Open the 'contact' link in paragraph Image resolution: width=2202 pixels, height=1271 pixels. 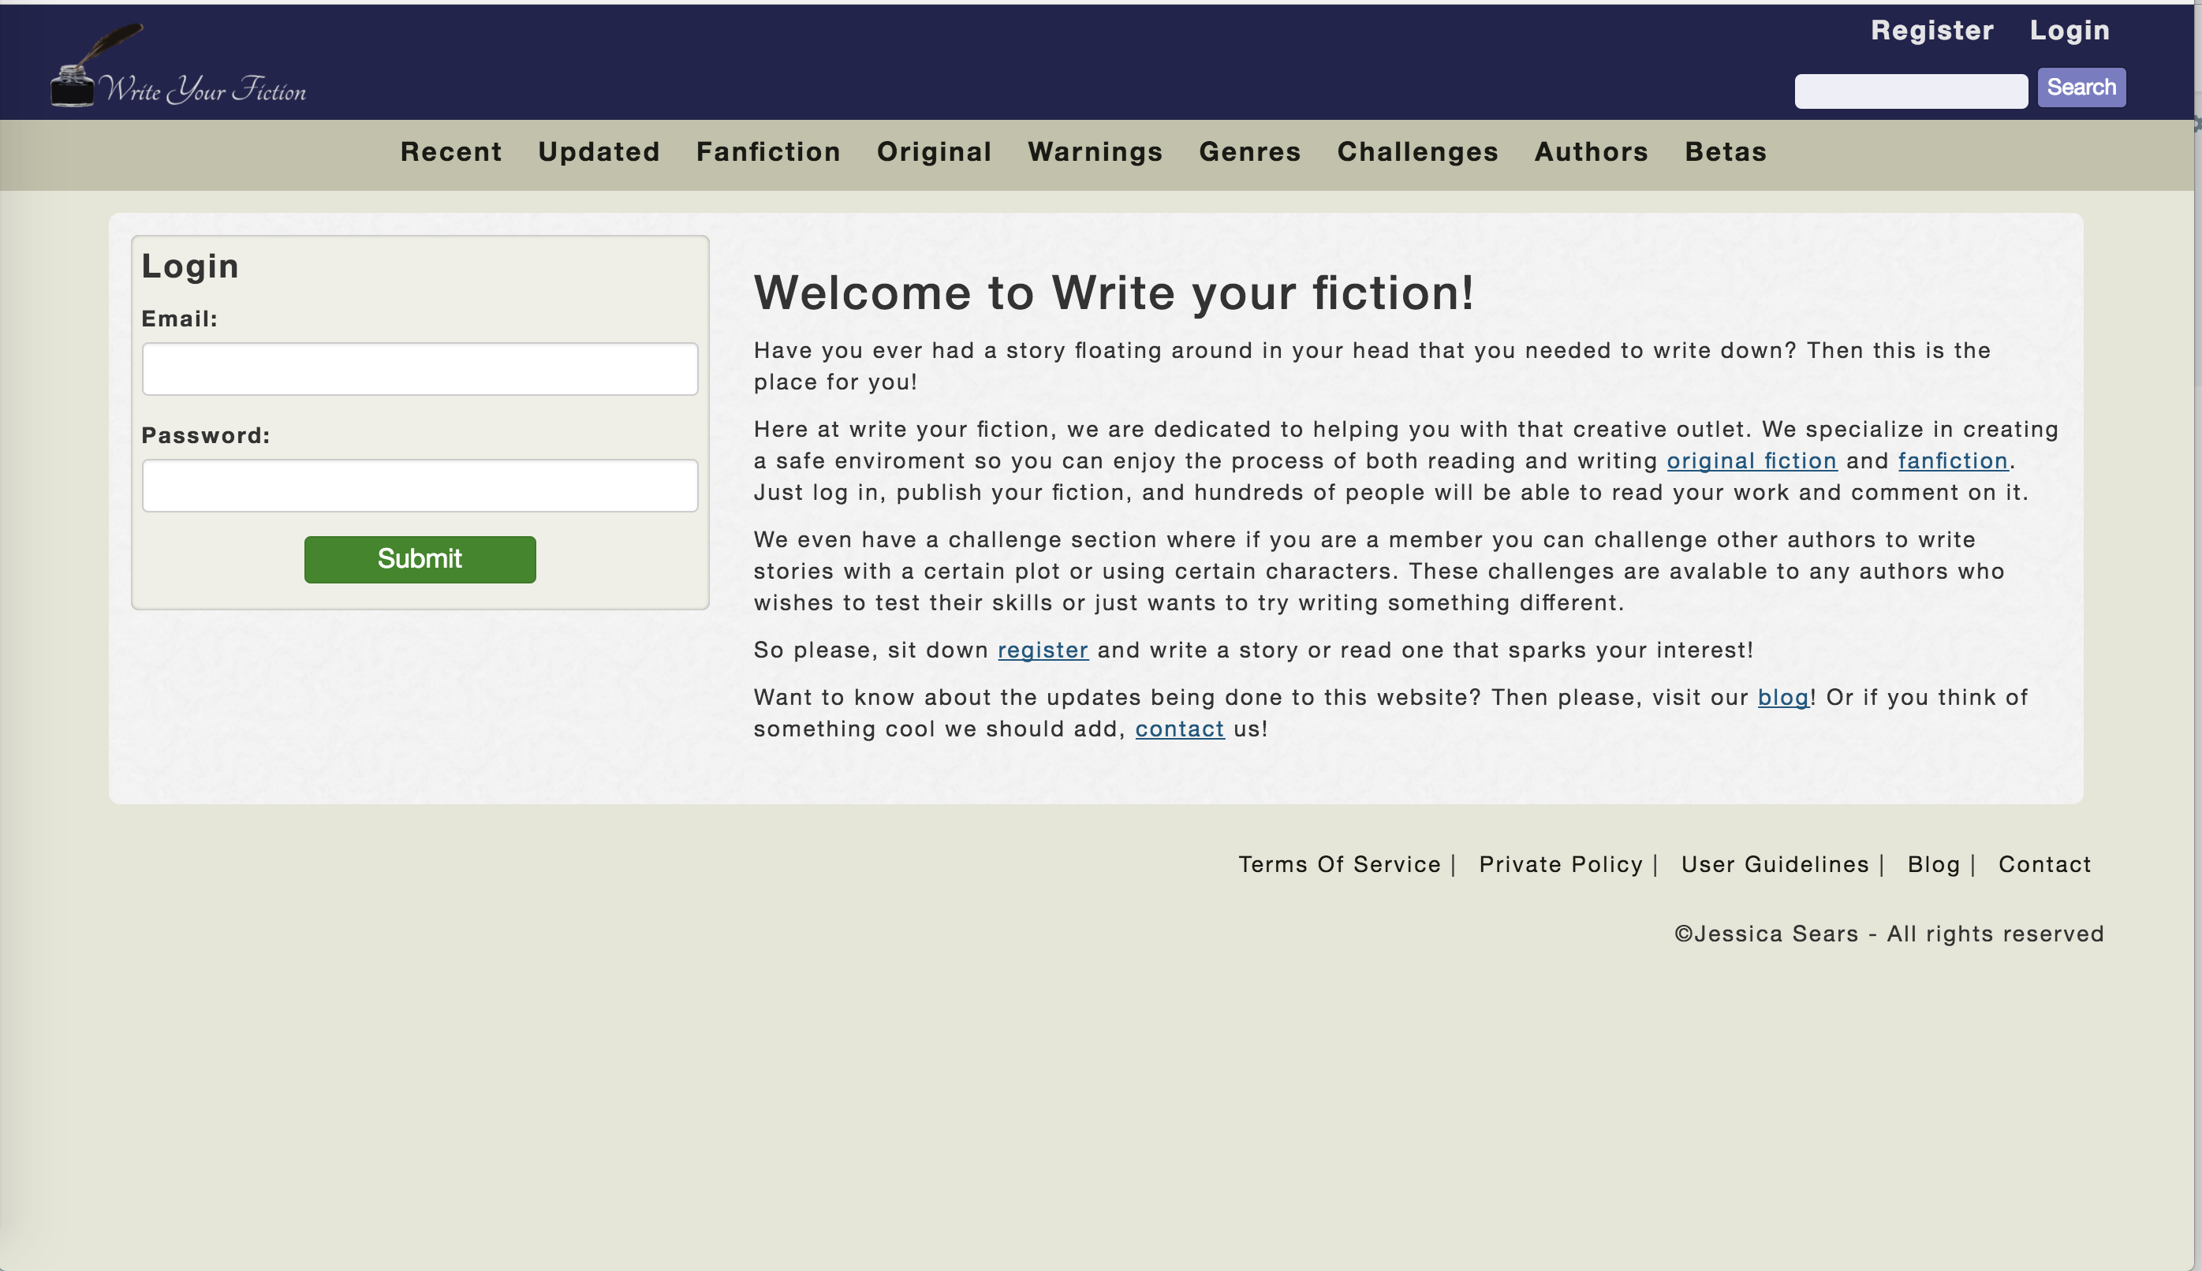[1179, 729]
